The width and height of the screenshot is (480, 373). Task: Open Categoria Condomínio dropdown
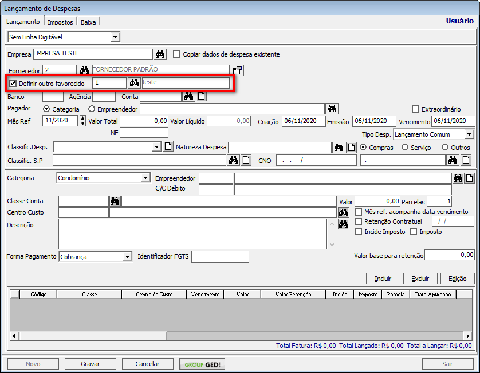(145, 178)
